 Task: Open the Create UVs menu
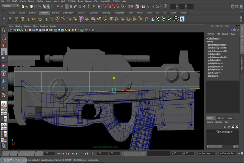[106, 1]
